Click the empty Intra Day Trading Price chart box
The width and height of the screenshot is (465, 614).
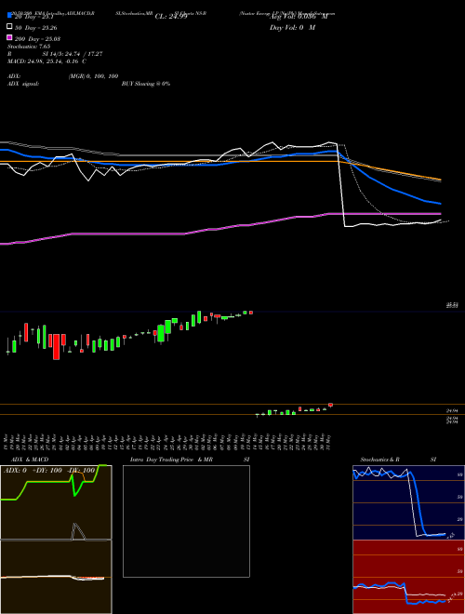pos(186,521)
